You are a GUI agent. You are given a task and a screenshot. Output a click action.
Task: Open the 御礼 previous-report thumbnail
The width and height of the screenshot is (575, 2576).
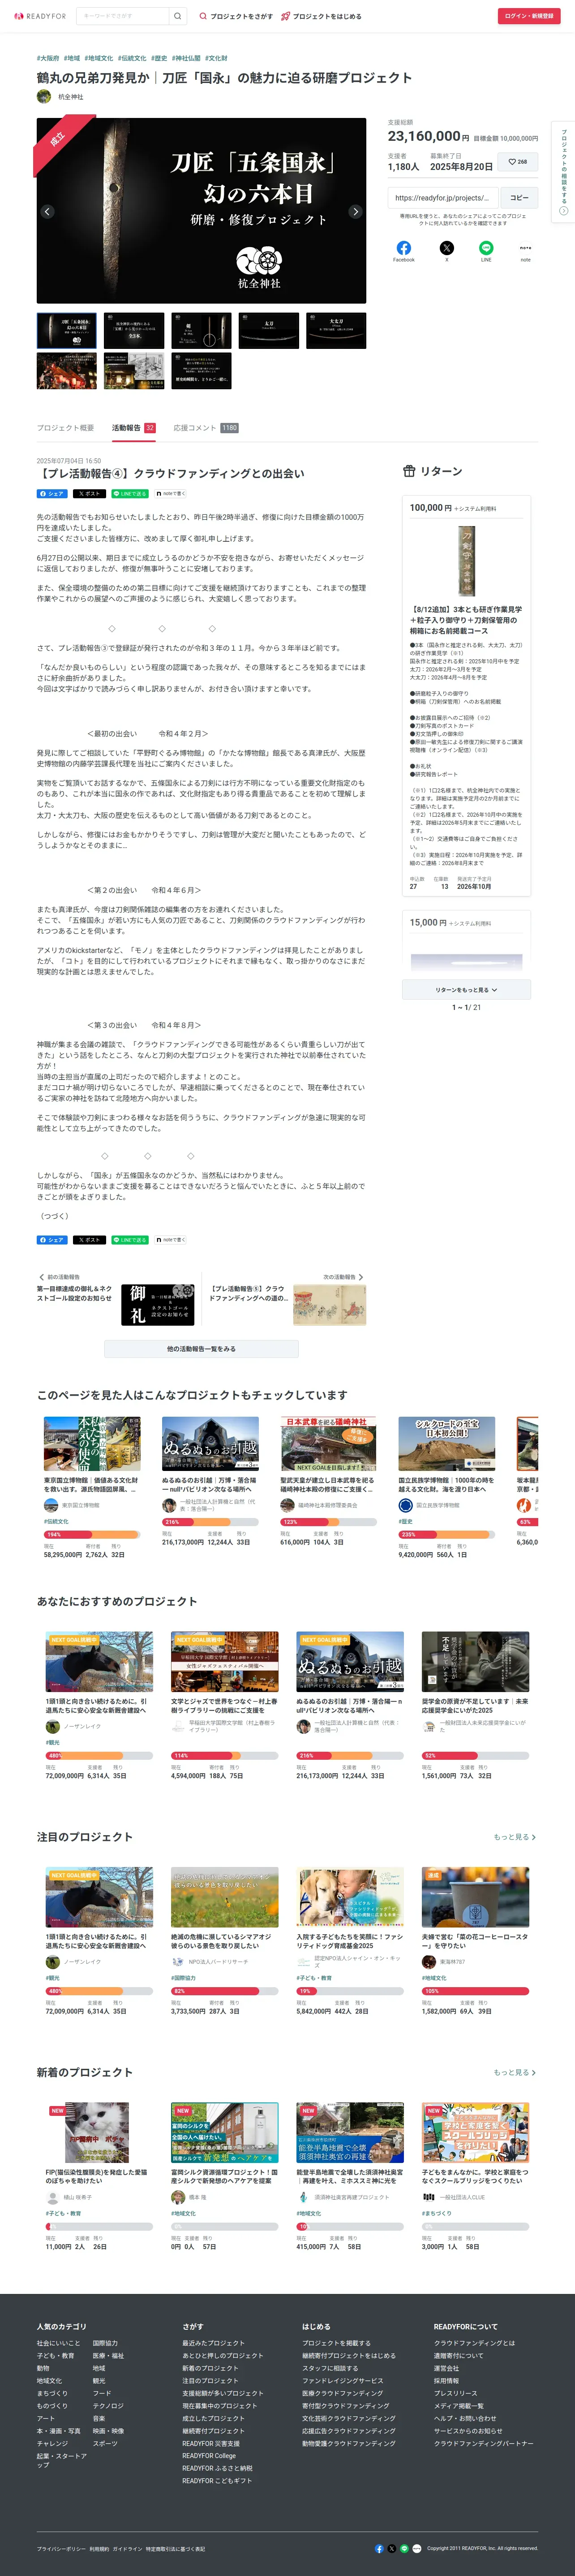[x=158, y=1304]
